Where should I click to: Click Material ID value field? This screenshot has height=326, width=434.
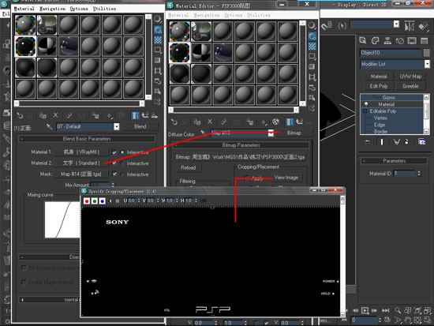tap(404, 174)
